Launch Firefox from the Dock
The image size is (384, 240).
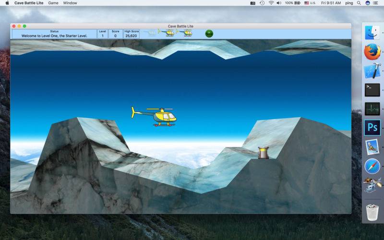tap(372, 52)
